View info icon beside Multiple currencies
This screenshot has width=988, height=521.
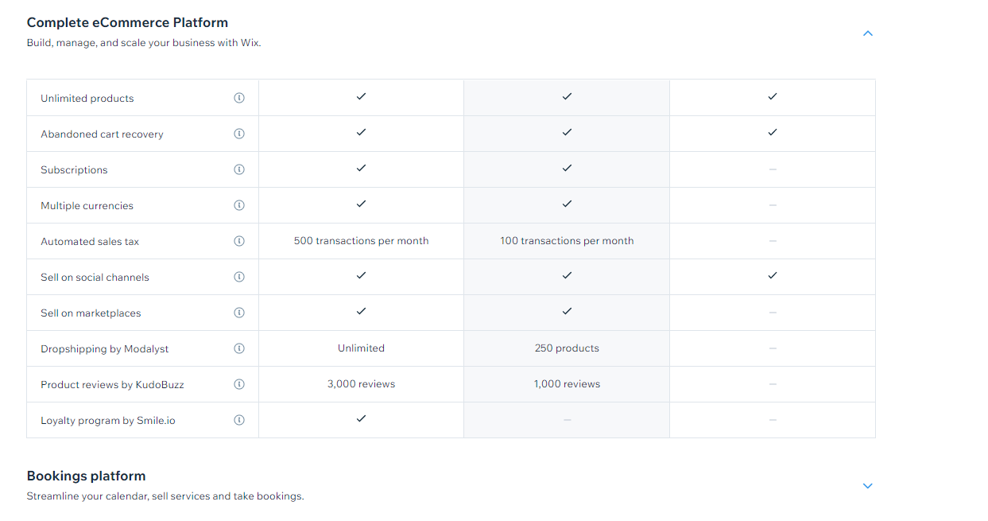(x=239, y=205)
